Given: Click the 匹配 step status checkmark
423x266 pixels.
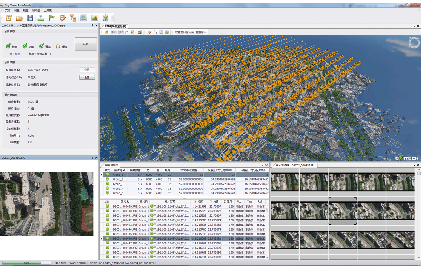Looking at the screenshot, I should click(25, 46).
